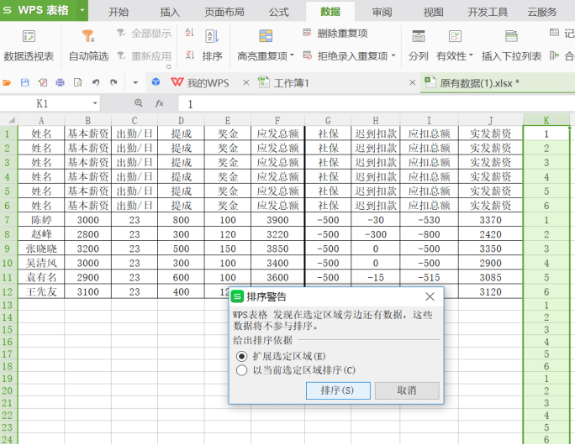Select the 扩展选定区域(E) radio option

click(x=243, y=356)
